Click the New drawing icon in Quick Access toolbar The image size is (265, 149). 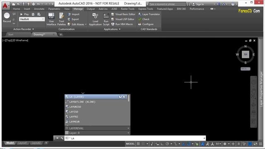(14, 4)
